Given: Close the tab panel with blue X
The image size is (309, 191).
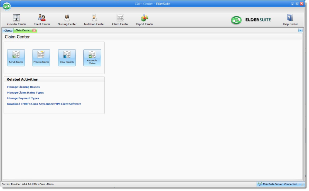Looking at the screenshot, I should (x=300, y=30).
